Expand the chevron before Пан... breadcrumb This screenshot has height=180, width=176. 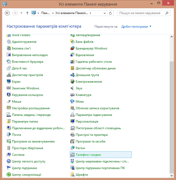38,13
